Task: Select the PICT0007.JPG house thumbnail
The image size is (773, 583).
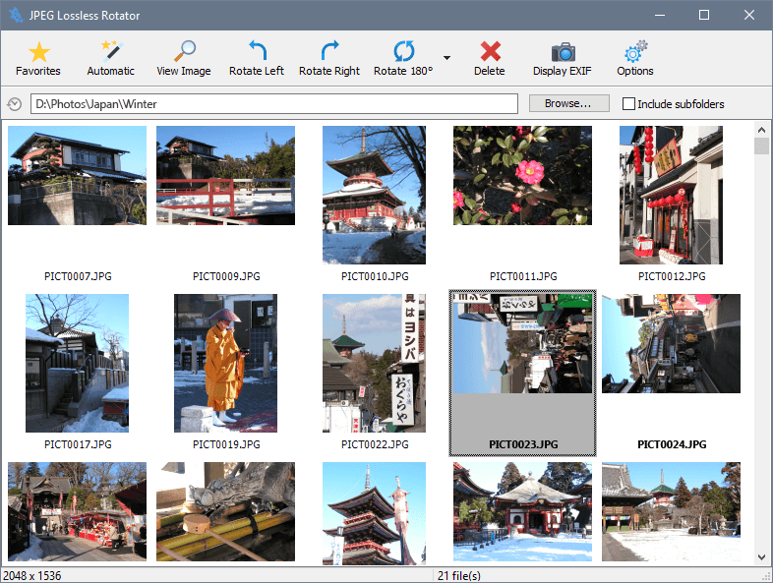Action: [x=77, y=175]
